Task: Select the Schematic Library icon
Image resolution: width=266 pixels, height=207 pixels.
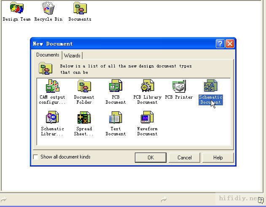Action: pos(52,118)
